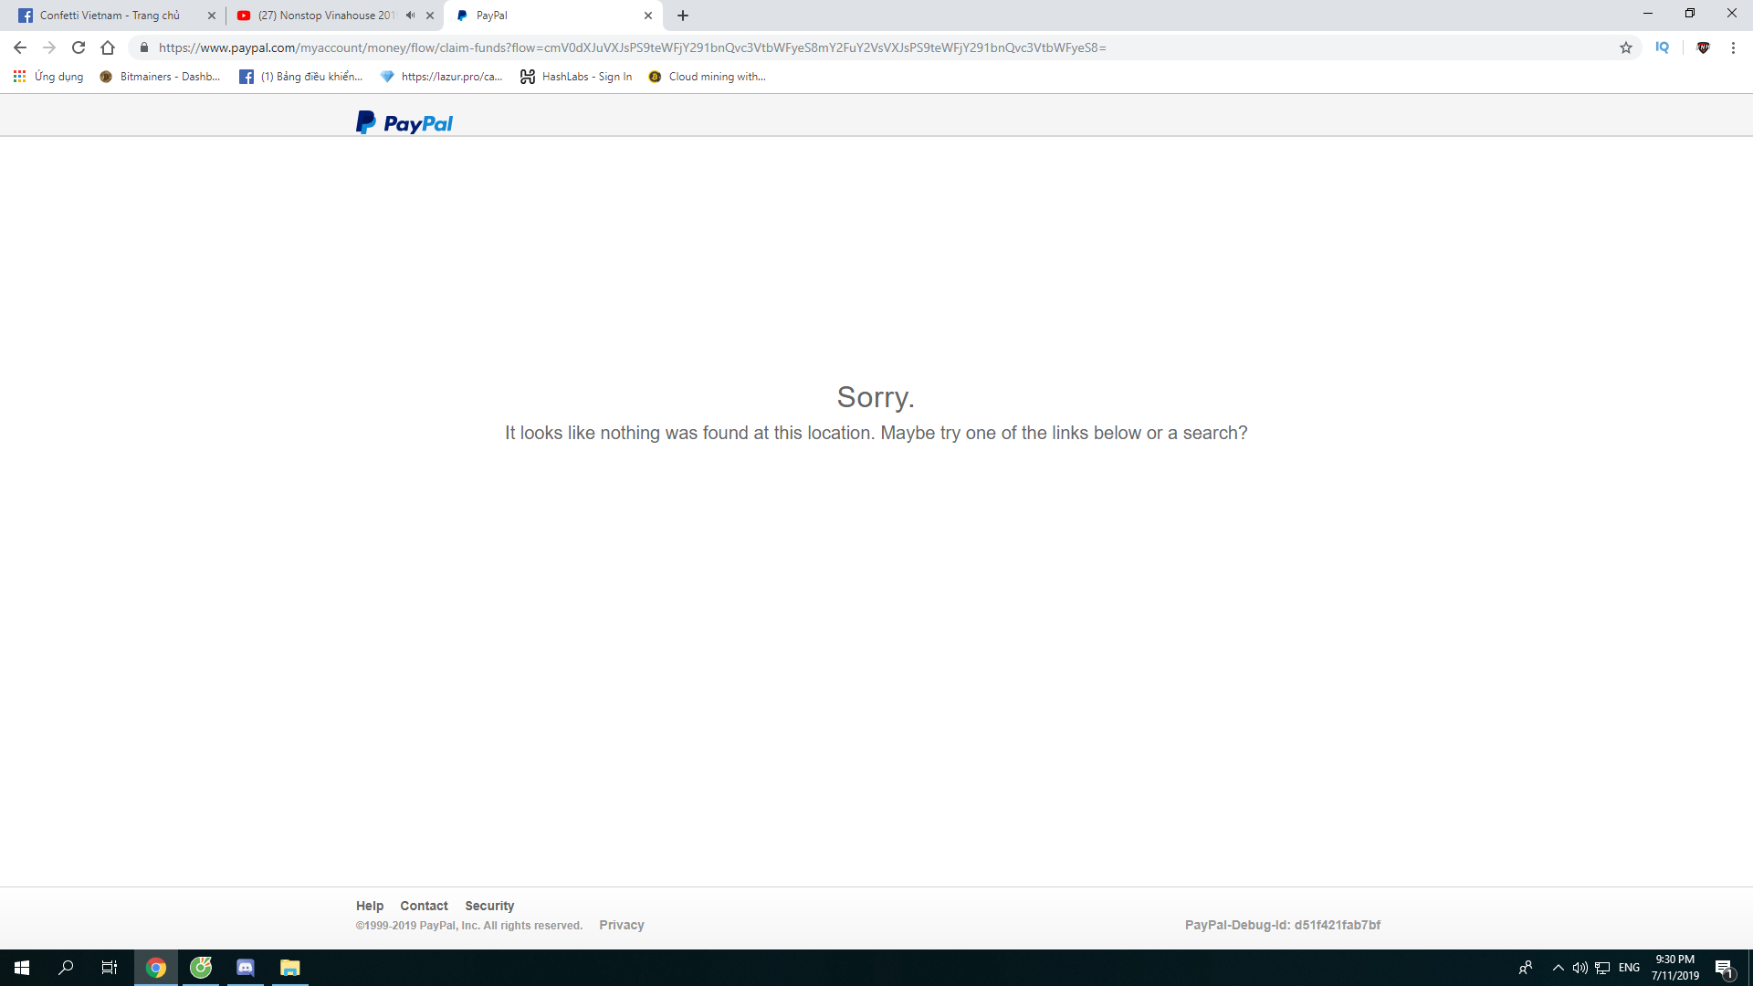Open the volume control in tray
This screenshot has width=1753, height=986.
pyautogui.click(x=1580, y=968)
